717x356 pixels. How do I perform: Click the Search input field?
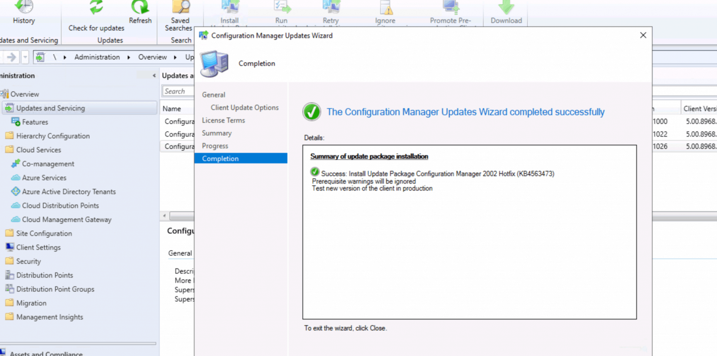coord(178,91)
